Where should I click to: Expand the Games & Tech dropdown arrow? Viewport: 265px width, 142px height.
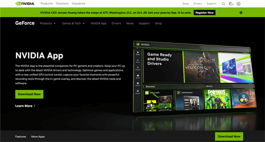[83, 24]
